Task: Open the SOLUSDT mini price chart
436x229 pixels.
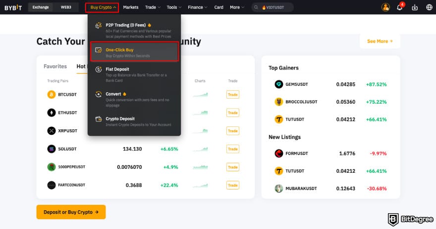Action: (200, 149)
